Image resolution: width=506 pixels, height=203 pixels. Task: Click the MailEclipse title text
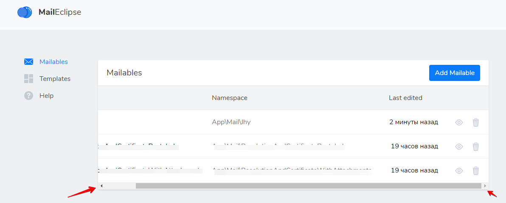pos(60,12)
